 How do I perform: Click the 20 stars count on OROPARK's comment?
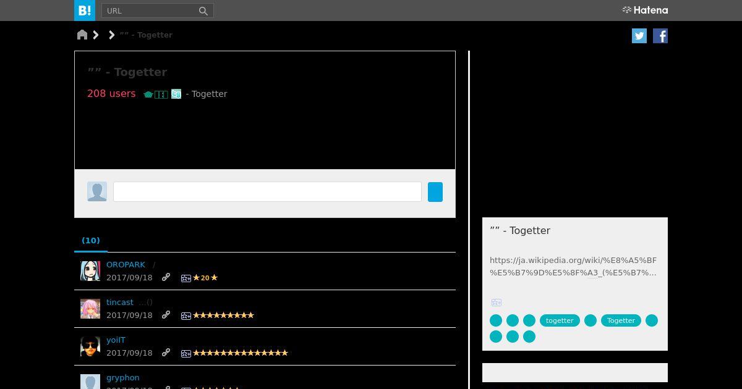[x=205, y=278]
